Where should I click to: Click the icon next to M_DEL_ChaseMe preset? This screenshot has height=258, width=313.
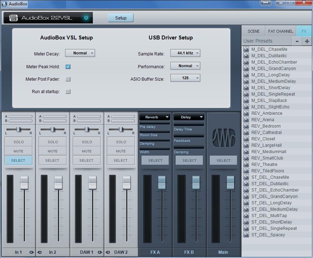[x=246, y=49]
